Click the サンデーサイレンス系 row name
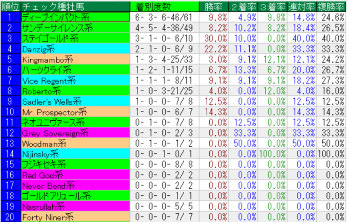 (55, 28)
